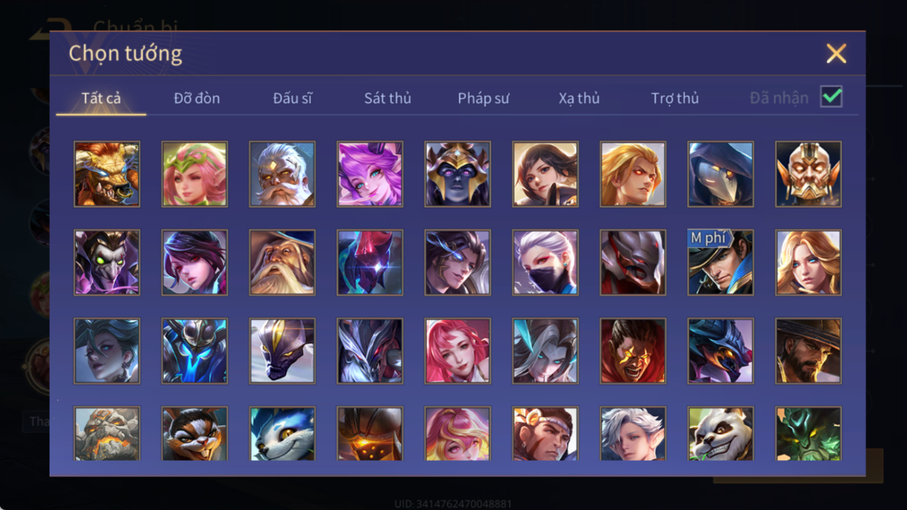The width and height of the screenshot is (907, 510).
Task: Select the 'Tất cả' tab
Action: (x=101, y=98)
